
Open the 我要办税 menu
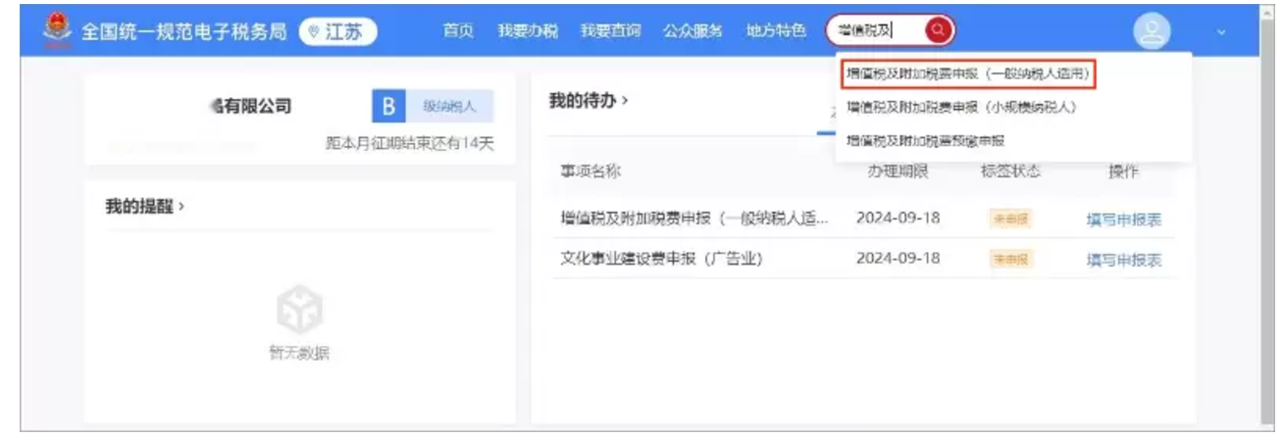(528, 30)
